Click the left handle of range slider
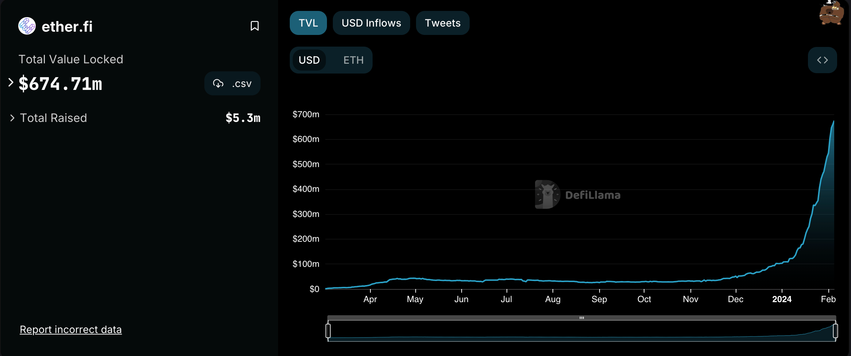The width and height of the screenshot is (851, 356). coord(328,331)
